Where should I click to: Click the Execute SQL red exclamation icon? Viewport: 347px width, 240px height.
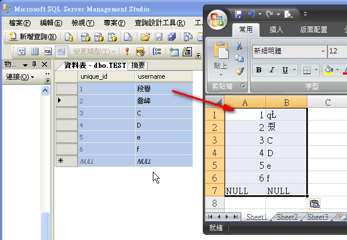click(x=127, y=52)
